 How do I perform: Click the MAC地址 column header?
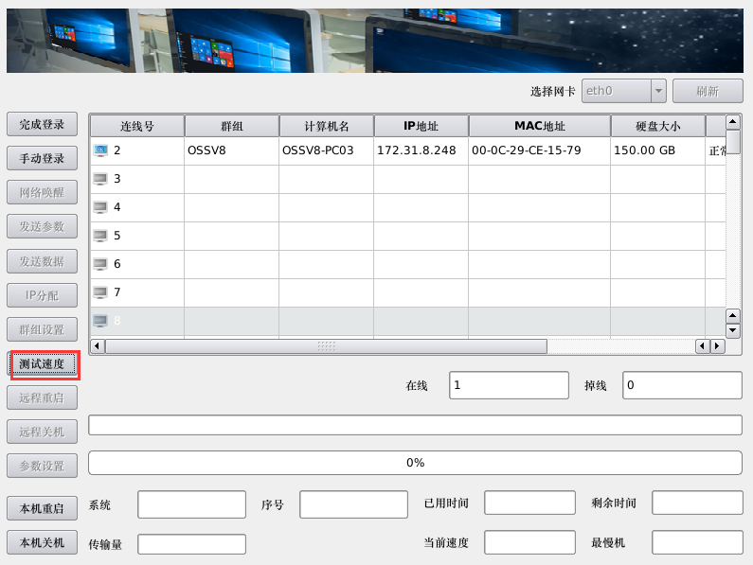(539, 126)
